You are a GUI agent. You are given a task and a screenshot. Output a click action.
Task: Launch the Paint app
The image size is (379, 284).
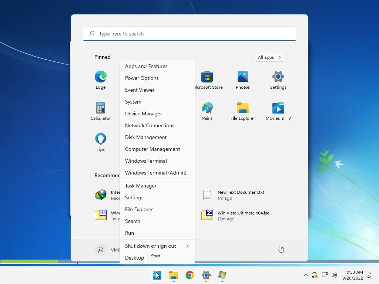pyautogui.click(x=207, y=111)
